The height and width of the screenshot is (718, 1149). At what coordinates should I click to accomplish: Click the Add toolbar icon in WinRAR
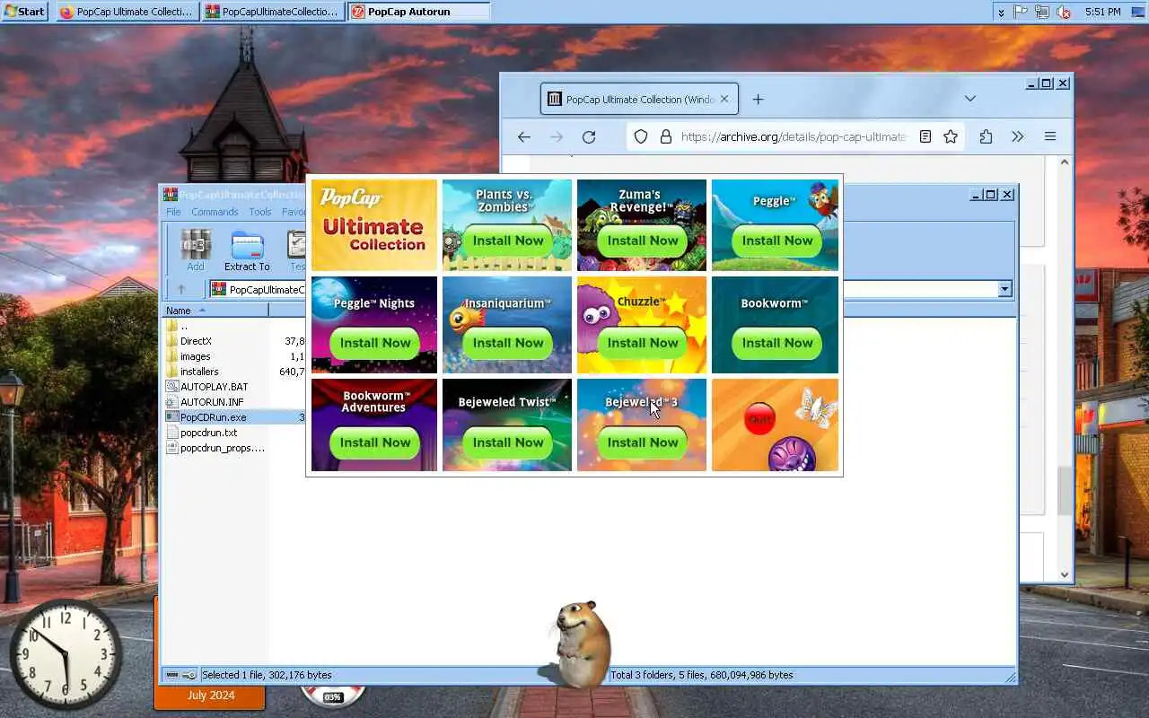(196, 250)
